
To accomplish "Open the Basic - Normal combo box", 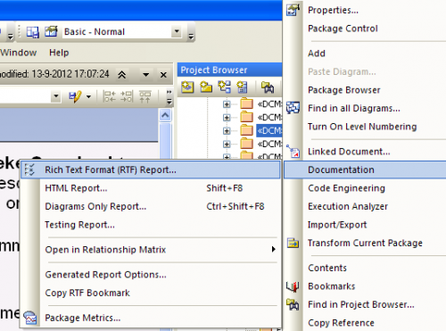I will 177,31.
